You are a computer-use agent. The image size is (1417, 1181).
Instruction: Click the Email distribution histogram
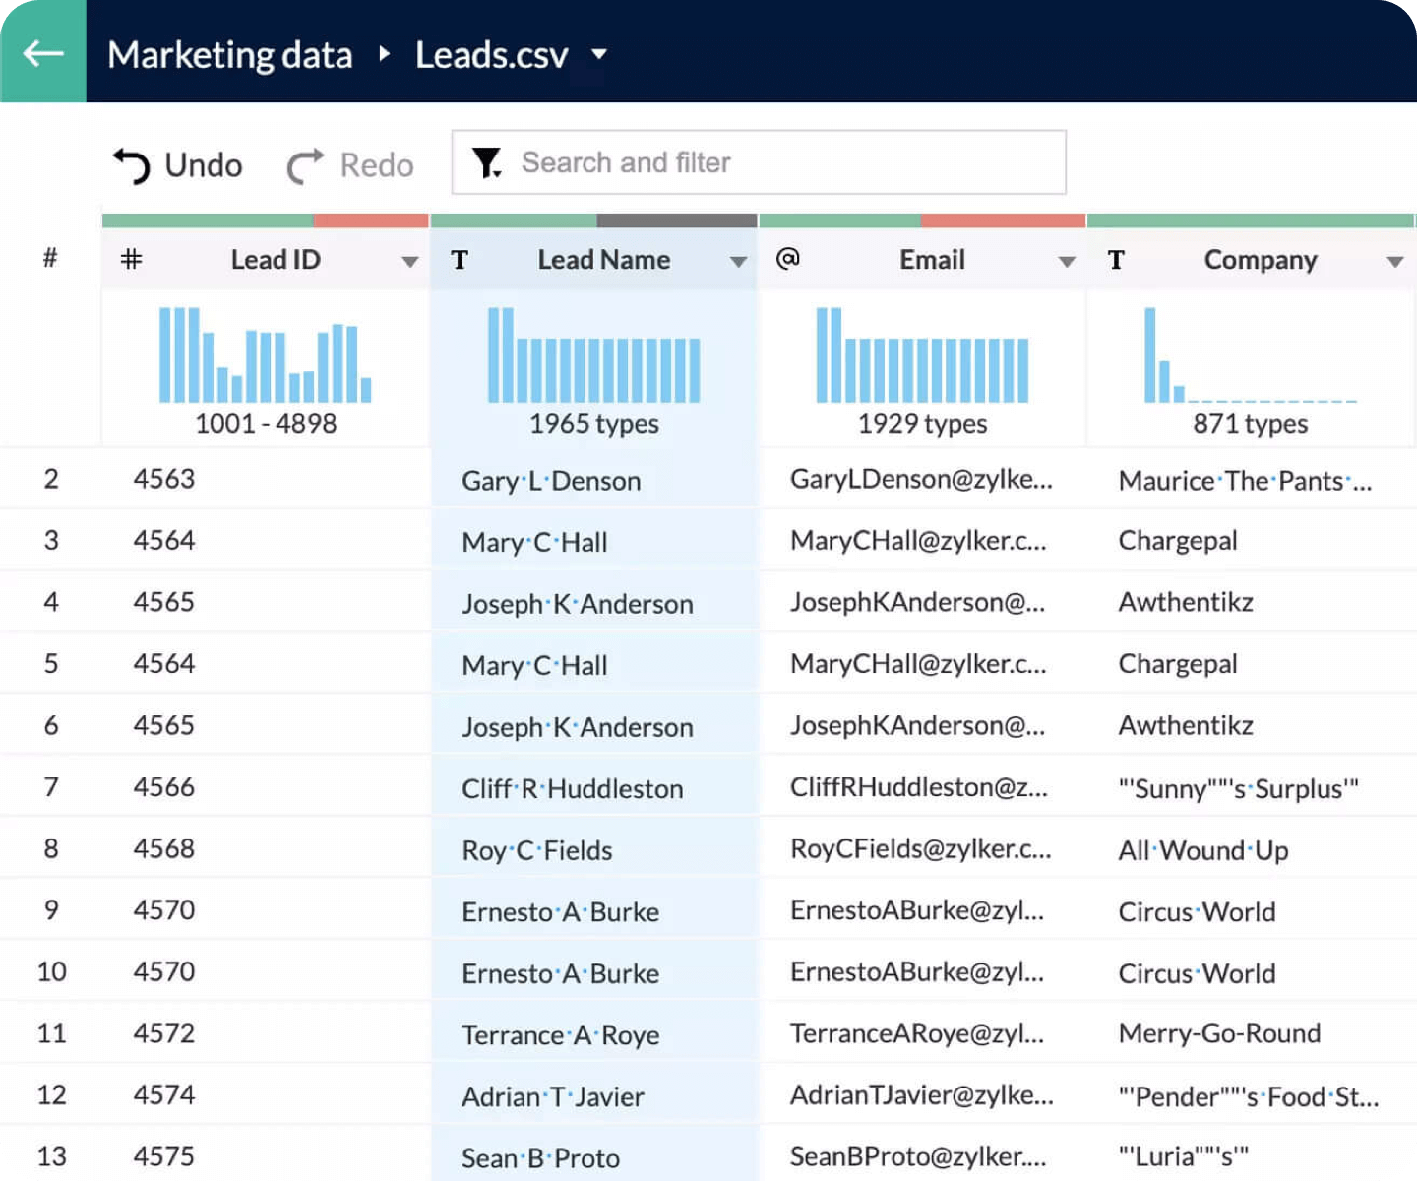(922, 354)
